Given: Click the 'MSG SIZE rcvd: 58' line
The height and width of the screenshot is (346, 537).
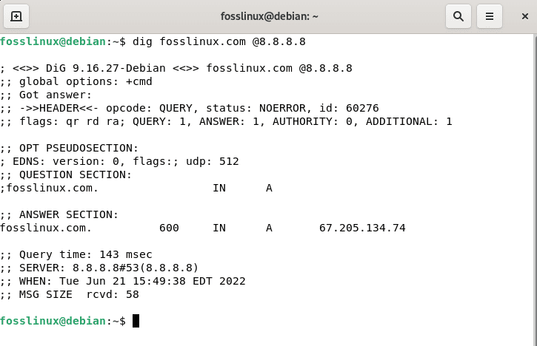Looking at the screenshot, I should pos(70,295).
